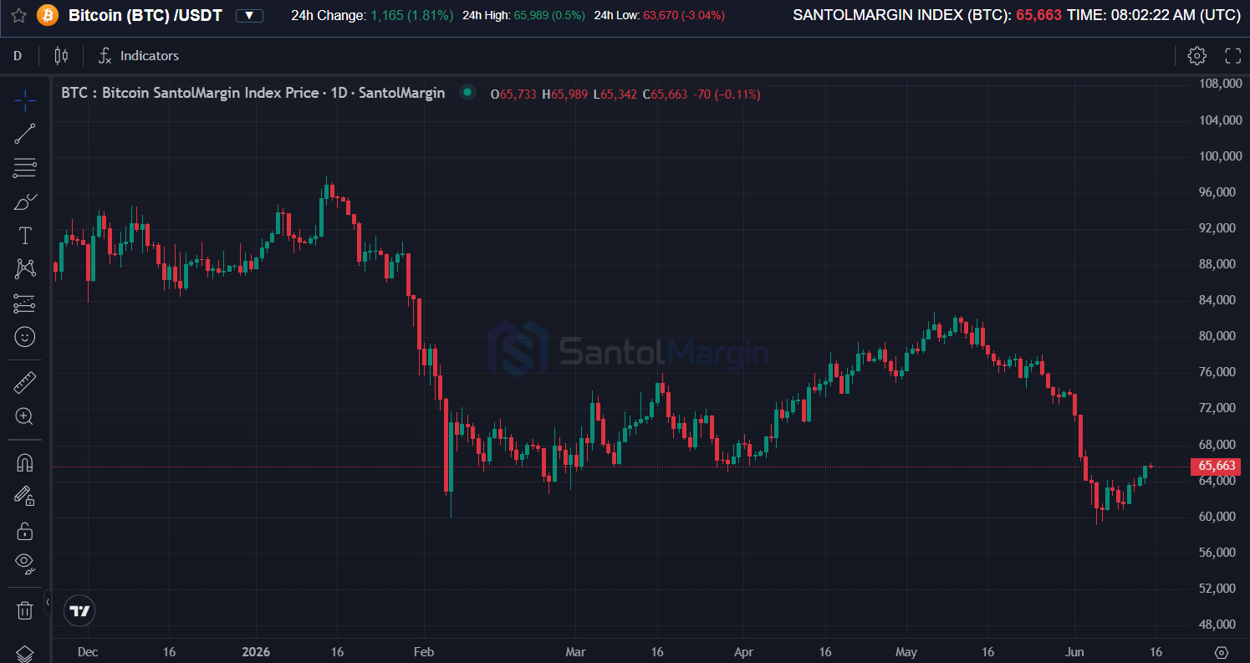Viewport: 1250px width, 663px height.
Task: Select the text annotation tool
Action: [x=25, y=236]
